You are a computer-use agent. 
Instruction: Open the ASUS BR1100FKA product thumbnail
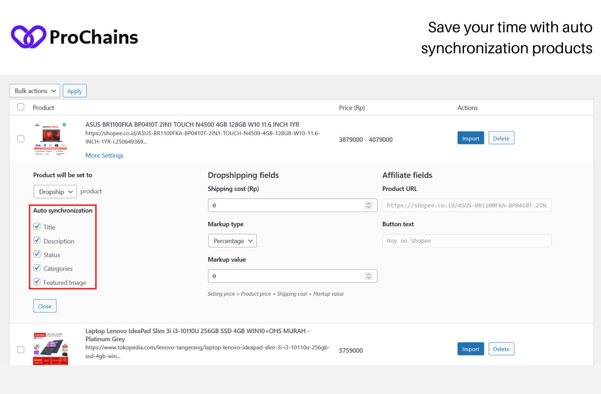pyautogui.click(x=51, y=138)
